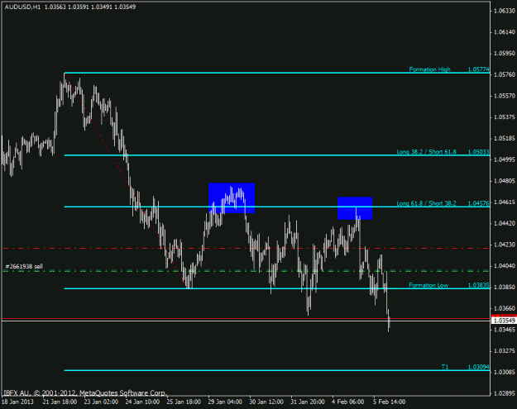
Task: Click the '18 Jan 2013' time label
Action: coord(17,402)
